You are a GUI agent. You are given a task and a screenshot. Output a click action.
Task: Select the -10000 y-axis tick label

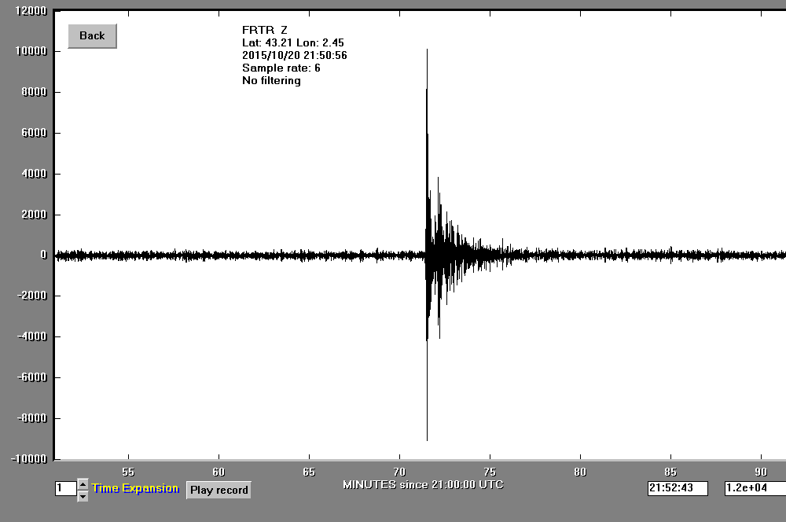(29, 459)
